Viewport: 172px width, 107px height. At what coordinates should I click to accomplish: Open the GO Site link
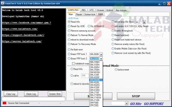coord(136,104)
